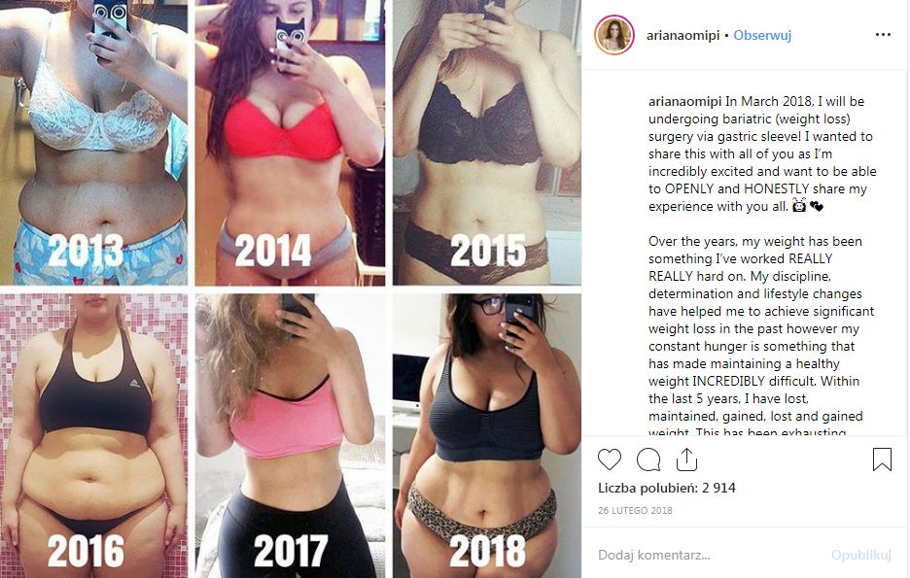Open comments via the speech bubble icon
Image resolution: width=910 pixels, height=578 pixels.
tap(648, 459)
